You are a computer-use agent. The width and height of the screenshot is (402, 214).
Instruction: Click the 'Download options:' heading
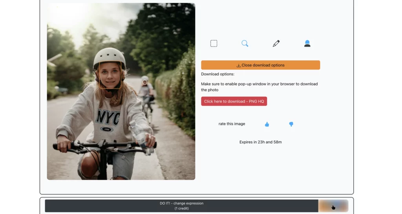click(217, 74)
